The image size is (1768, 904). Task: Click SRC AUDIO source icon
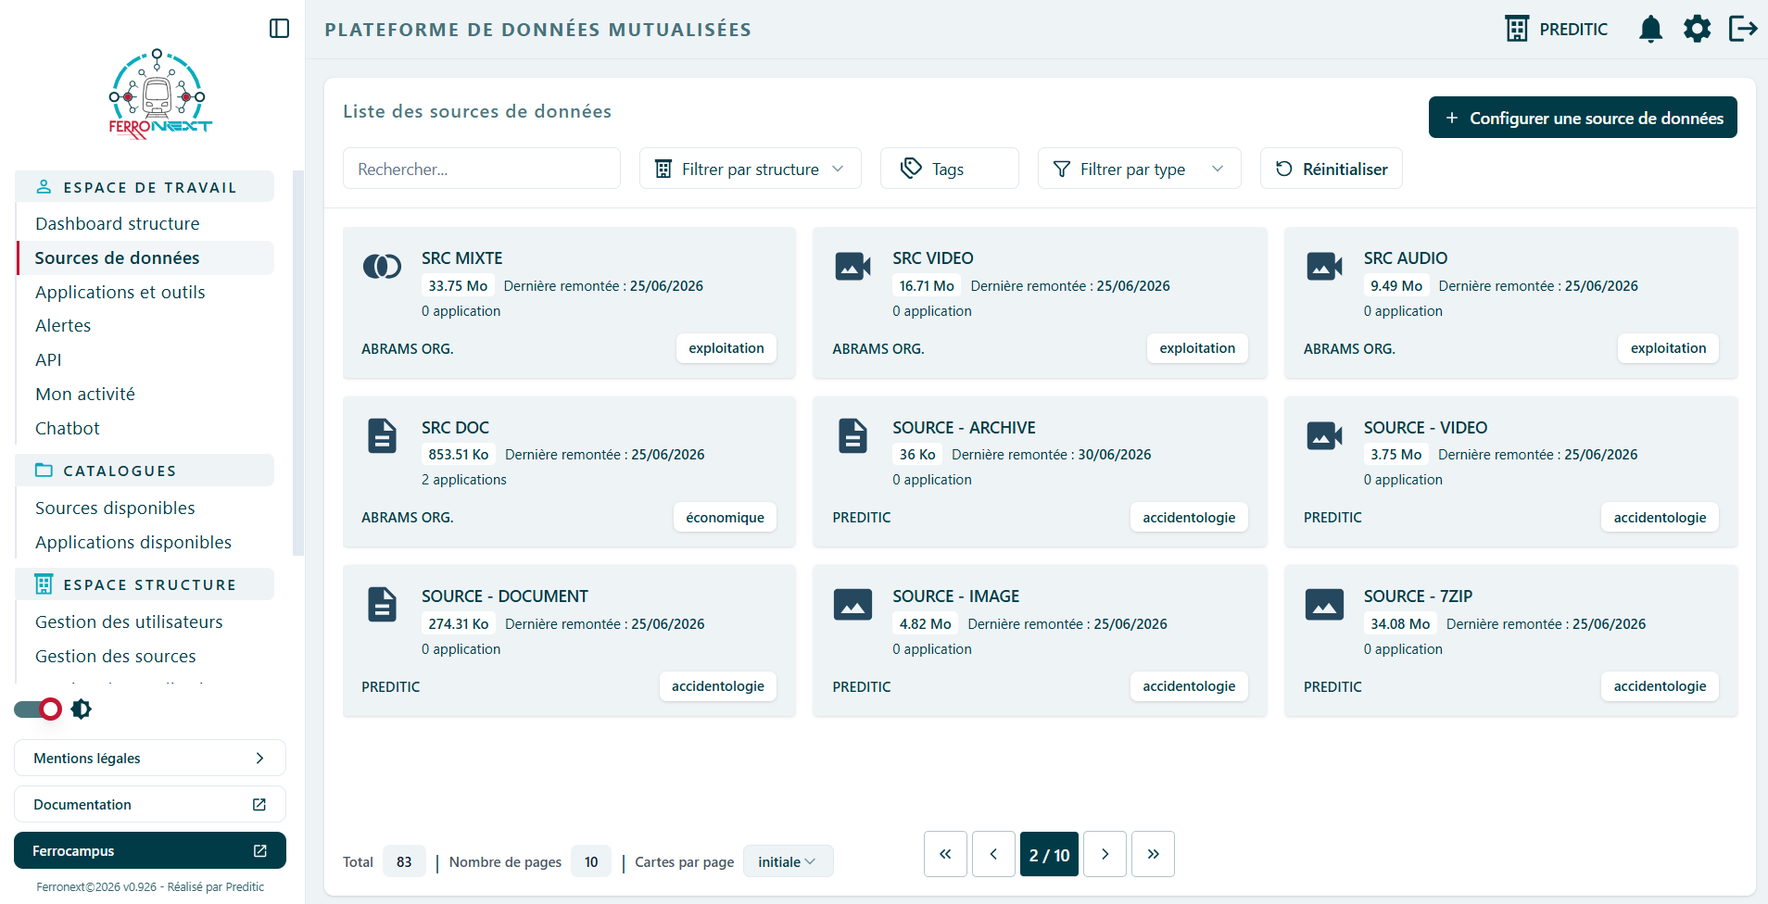click(x=1324, y=267)
